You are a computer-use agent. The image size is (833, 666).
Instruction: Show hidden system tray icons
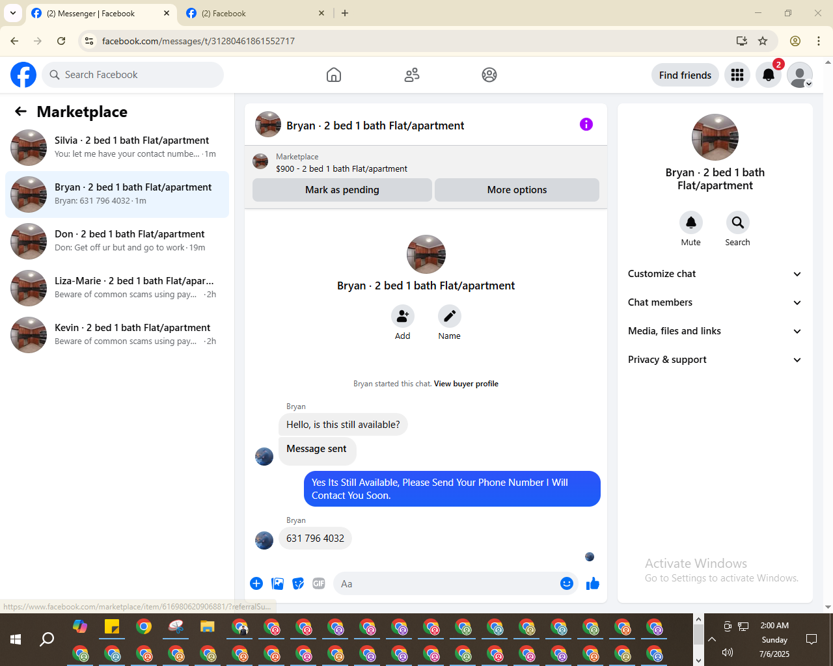[712, 639]
